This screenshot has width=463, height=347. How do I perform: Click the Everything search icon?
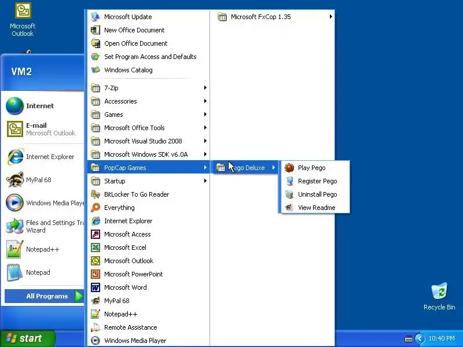95,208
